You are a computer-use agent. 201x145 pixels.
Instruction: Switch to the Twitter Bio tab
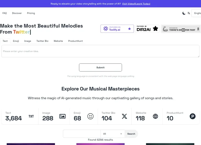pyautogui.click(x=42, y=41)
